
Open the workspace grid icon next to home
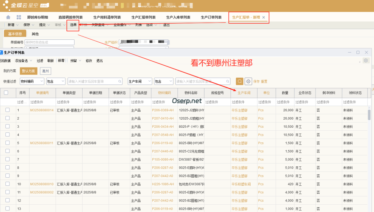pyautogui.click(x=19, y=17)
